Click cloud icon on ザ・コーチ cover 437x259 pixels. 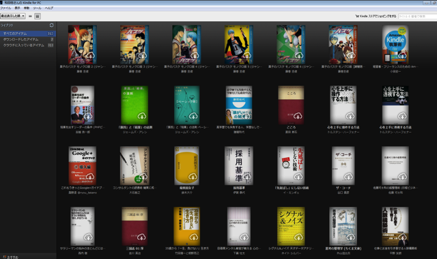point(348,176)
